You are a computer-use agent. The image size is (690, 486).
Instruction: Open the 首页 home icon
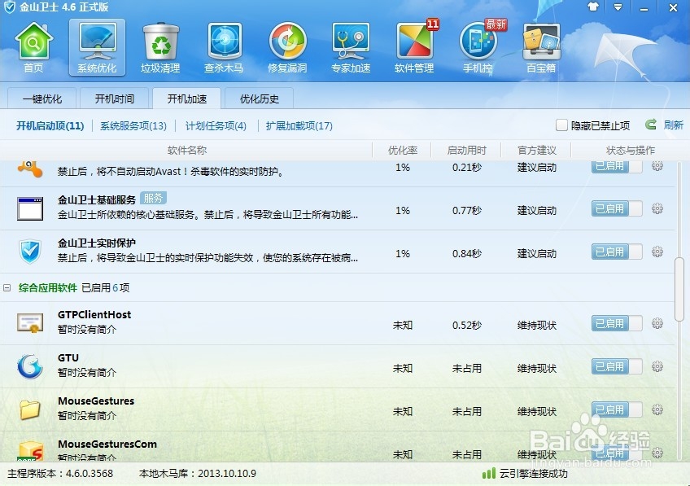click(x=33, y=47)
